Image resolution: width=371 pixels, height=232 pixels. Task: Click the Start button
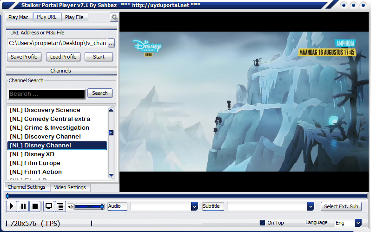click(x=99, y=57)
